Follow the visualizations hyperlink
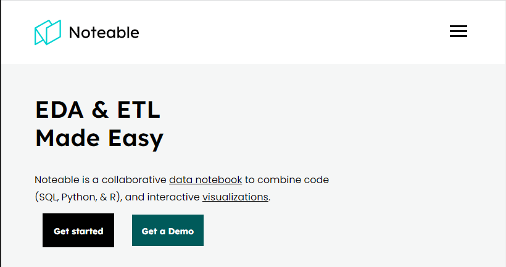The width and height of the screenshot is (506, 267). point(235,197)
